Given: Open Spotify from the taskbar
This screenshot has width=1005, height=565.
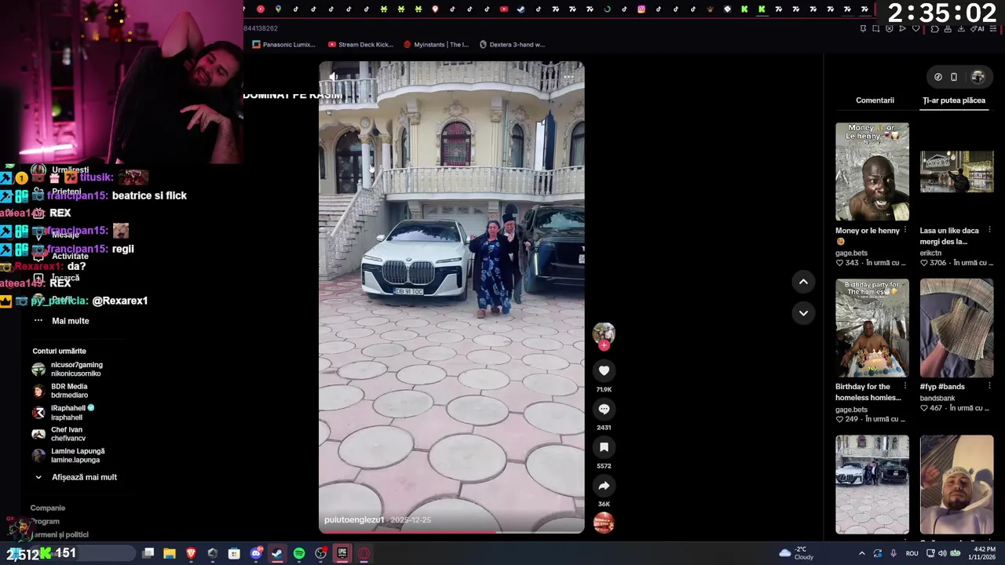Looking at the screenshot, I should 299,553.
